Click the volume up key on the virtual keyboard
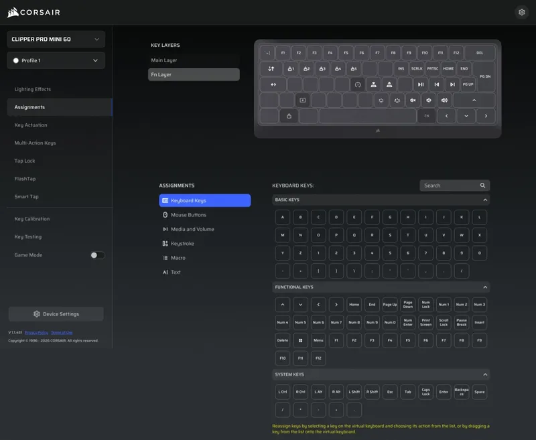The width and height of the screenshot is (536, 440). click(444, 100)
